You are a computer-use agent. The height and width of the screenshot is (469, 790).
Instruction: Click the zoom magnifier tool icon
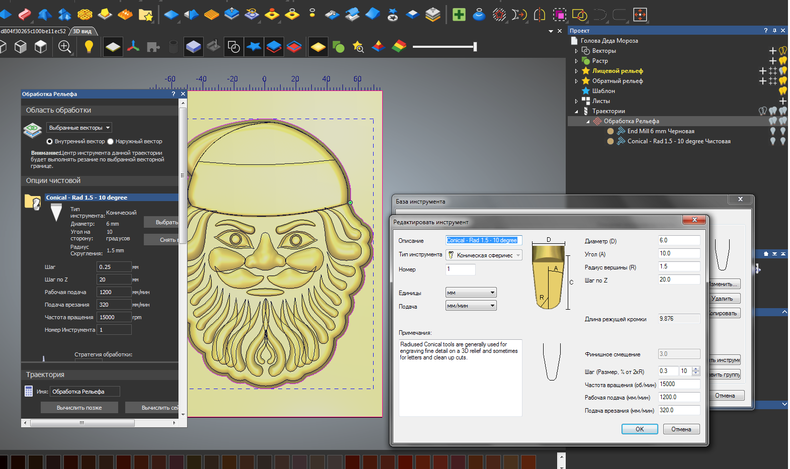[64, 47]
